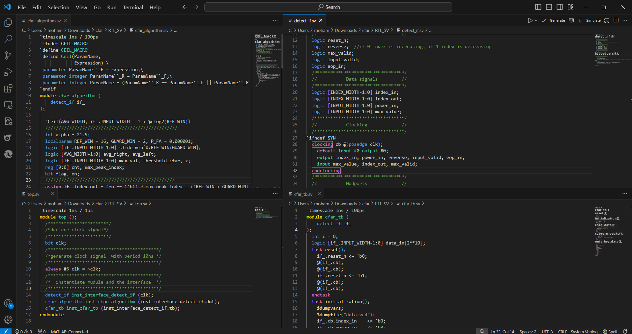Open the run options dropdown arrow
632x334 pixels.
[x=536, y=20]
